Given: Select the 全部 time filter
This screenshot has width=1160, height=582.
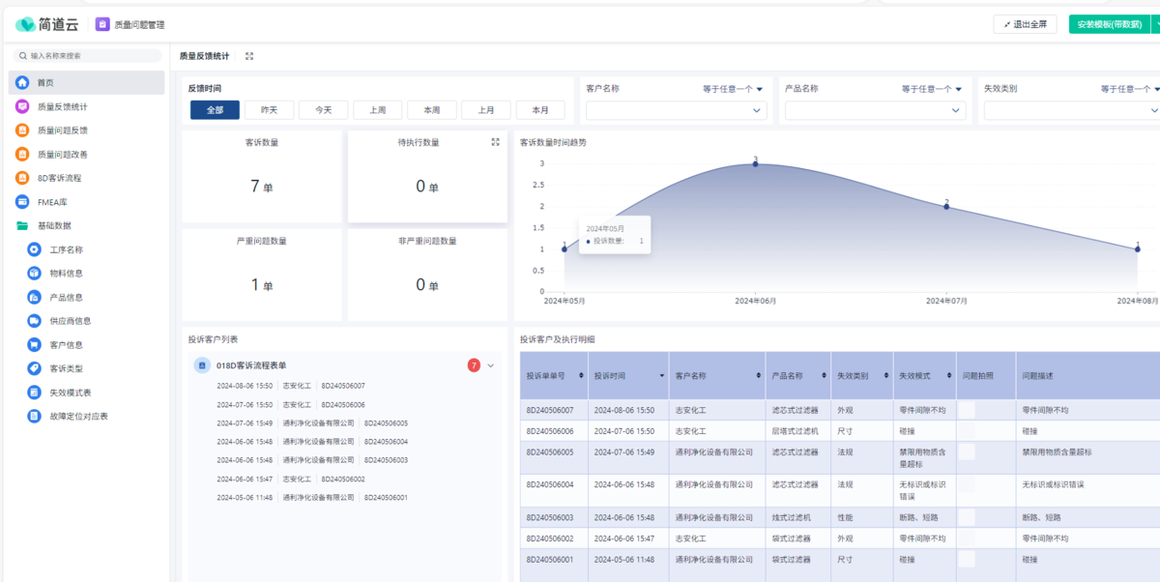Looking at the screenshot, I should 215,110.
